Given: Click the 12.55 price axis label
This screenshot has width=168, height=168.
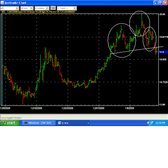Looking at the screenshot, I should (162, 105).
